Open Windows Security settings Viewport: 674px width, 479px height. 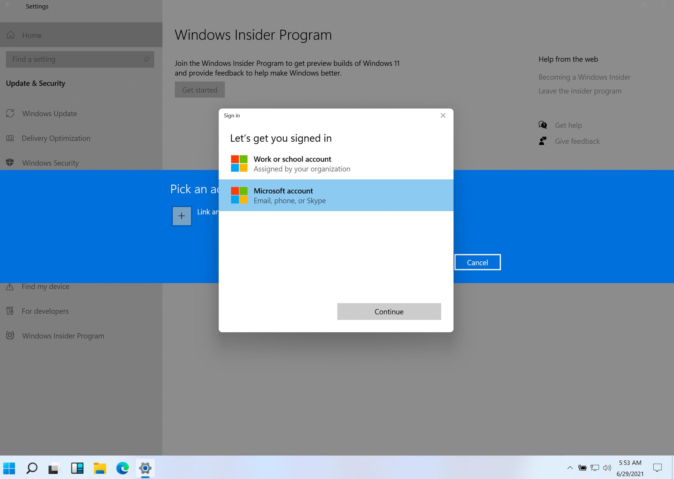tap(50, 163)
